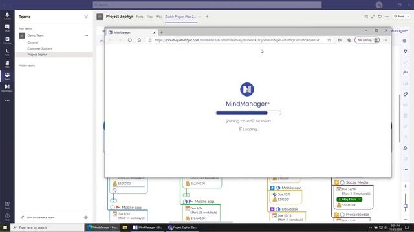Image resolution: width=414 pixels, height=232 pixels.
Task: Open Meet button dropdown arrow
Action: 408,16
